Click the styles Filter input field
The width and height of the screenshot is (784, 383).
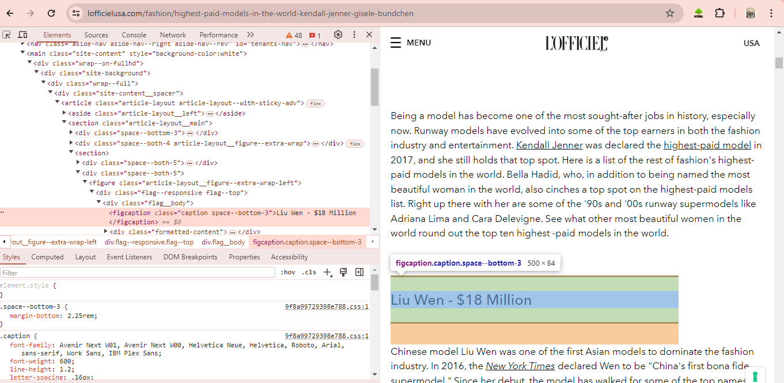tap(138, 273)
